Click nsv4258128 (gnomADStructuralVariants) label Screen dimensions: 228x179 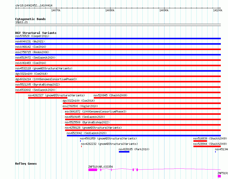tap(93, 128)
